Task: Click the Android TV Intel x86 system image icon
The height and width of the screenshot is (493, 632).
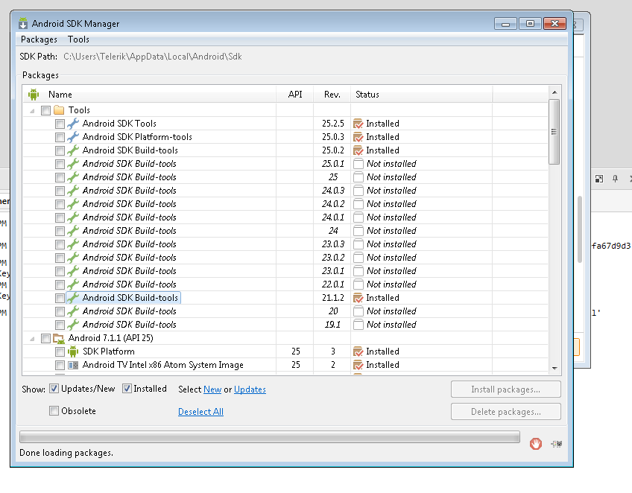Action: click(x=73, y=365)
